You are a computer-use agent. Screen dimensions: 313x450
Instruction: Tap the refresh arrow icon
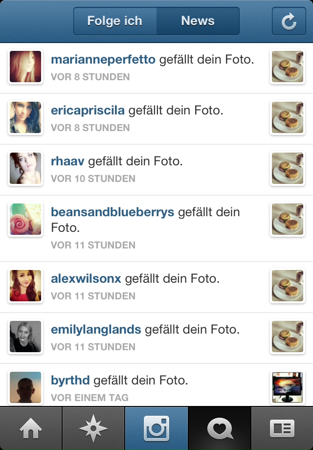[289, 21]
